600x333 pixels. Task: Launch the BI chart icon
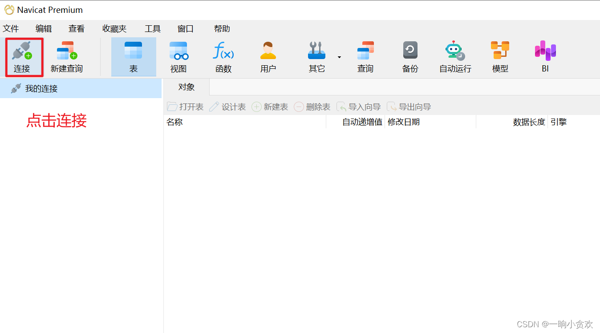(x=545, y=51)
